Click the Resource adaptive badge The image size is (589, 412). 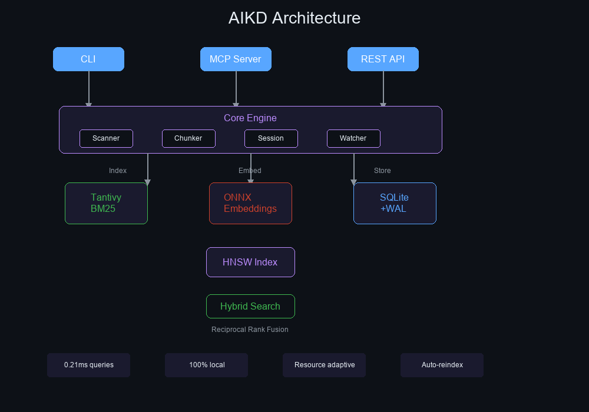pos(324,365)
